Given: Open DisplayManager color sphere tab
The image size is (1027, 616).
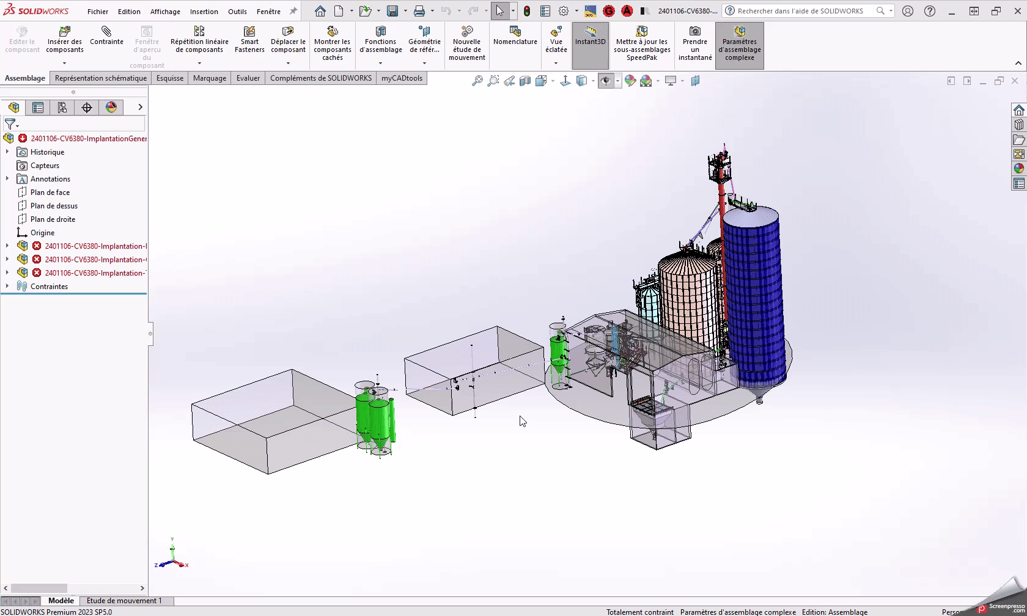Looking at the screenshot, I should (x=111, y=108).
